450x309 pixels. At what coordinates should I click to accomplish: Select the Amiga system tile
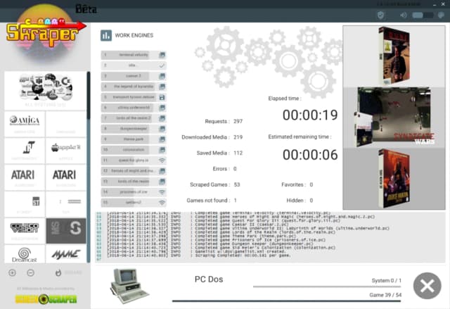[25, 123]
